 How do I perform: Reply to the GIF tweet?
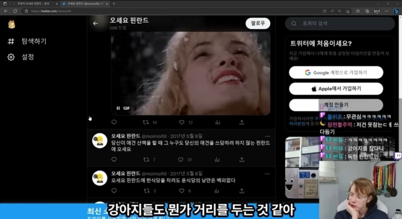tap(114, 122)
